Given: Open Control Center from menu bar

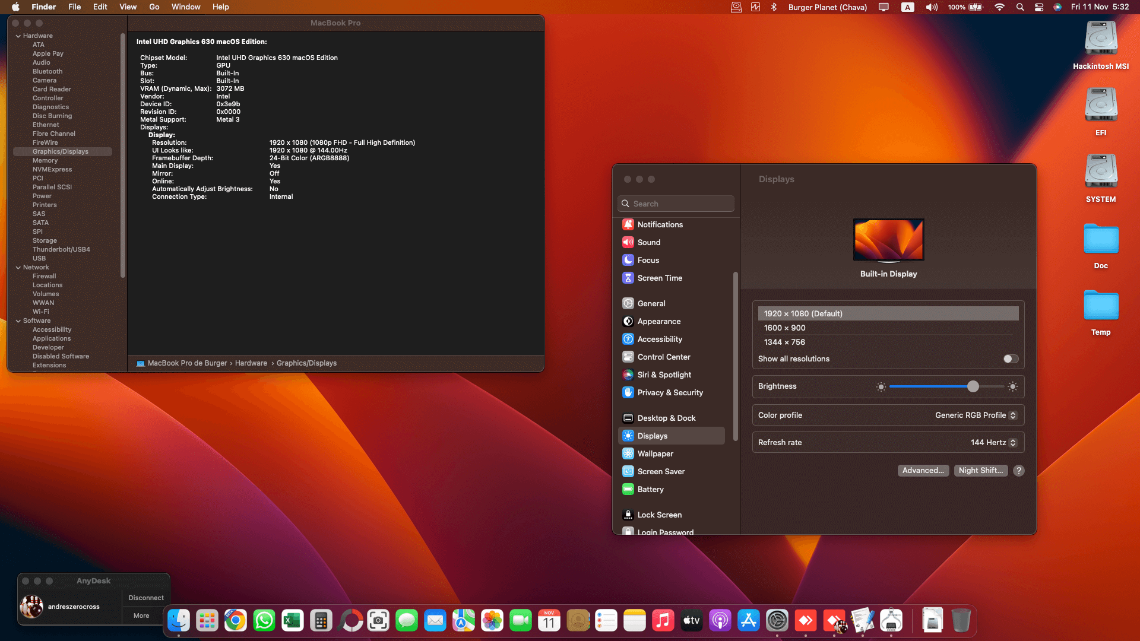Looking at the screenshot, I should point(1039,7).
